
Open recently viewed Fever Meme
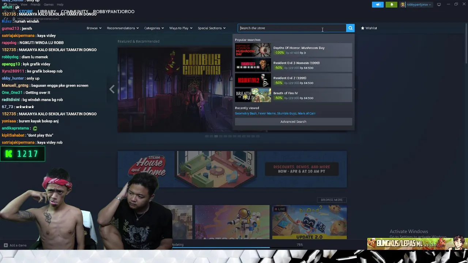coord(267,113)
